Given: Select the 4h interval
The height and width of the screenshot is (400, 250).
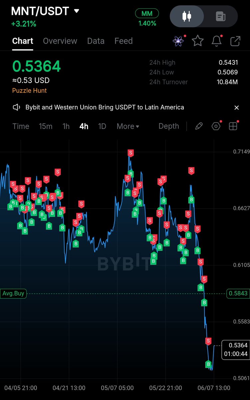Looking at the screenshot, I should [84, 126].
